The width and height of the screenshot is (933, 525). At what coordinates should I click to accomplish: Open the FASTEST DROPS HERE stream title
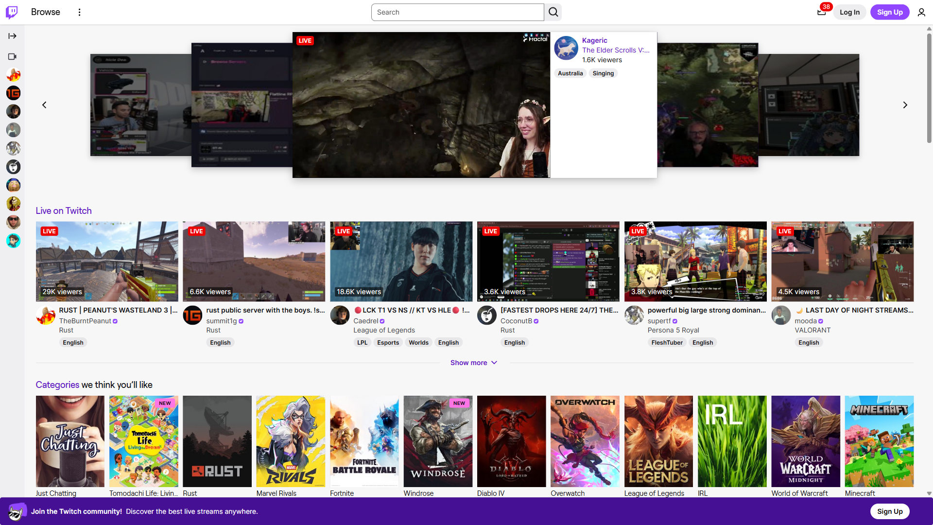pyautogui.click(x=559, y=310)
